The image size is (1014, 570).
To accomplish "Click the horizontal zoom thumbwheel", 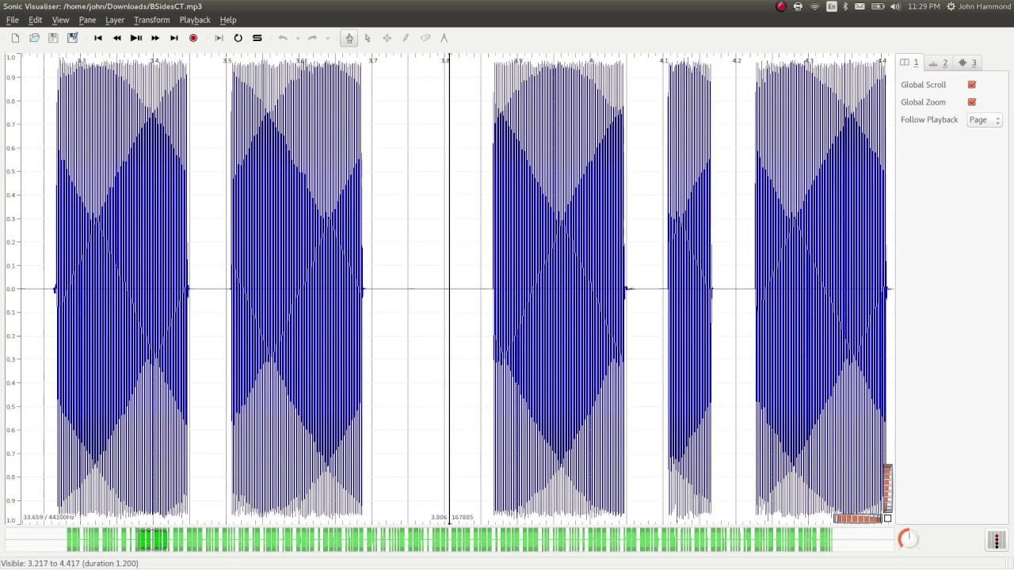I will click(857, 519).
